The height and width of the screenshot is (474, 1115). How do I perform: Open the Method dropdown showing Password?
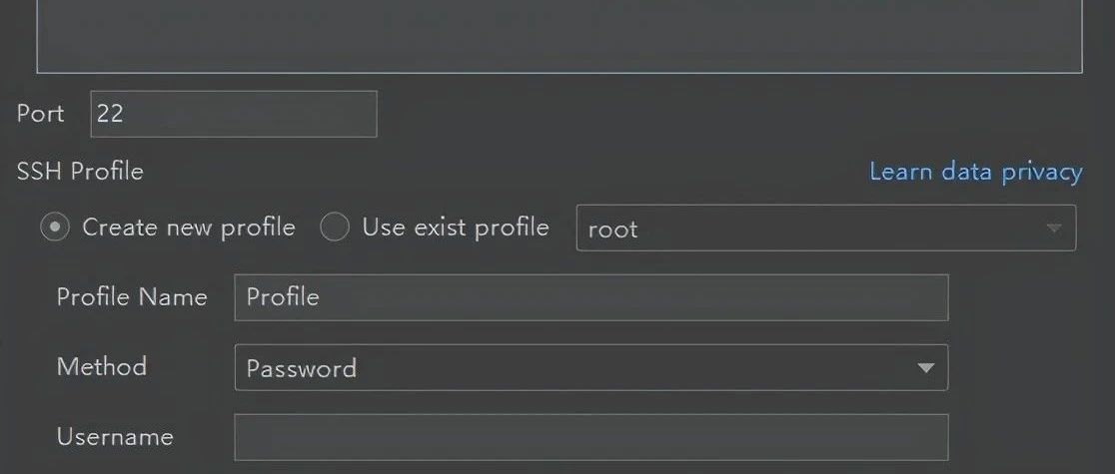[590, 367]
